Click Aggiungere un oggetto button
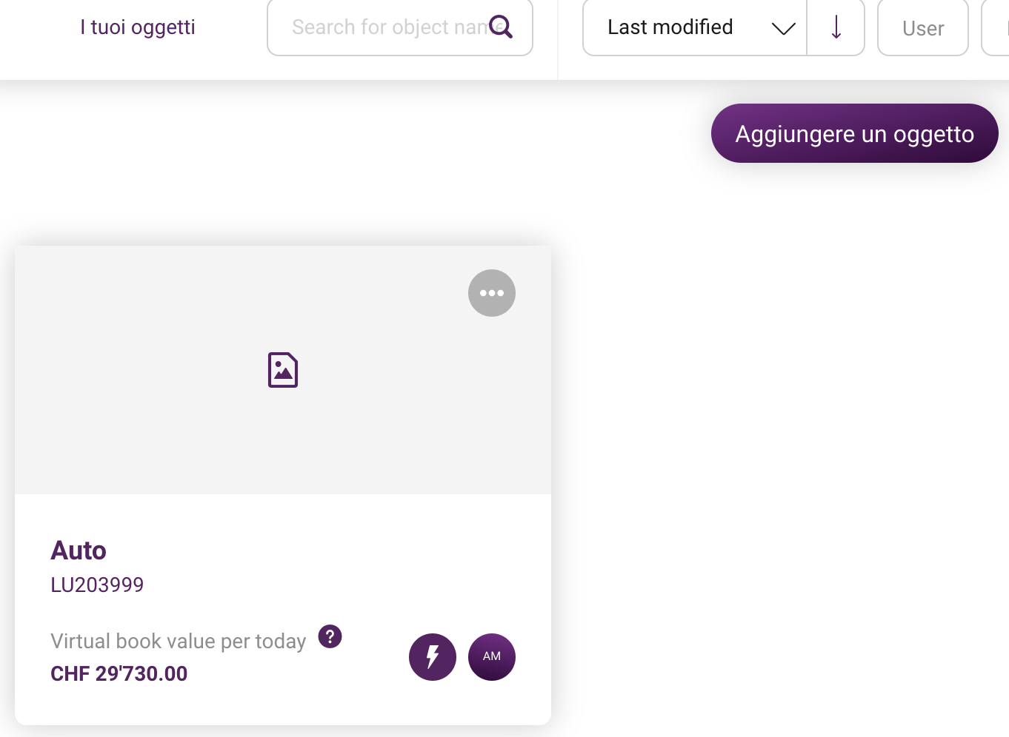Screen dimensions: 1009x737 click(x=855, y=133)
